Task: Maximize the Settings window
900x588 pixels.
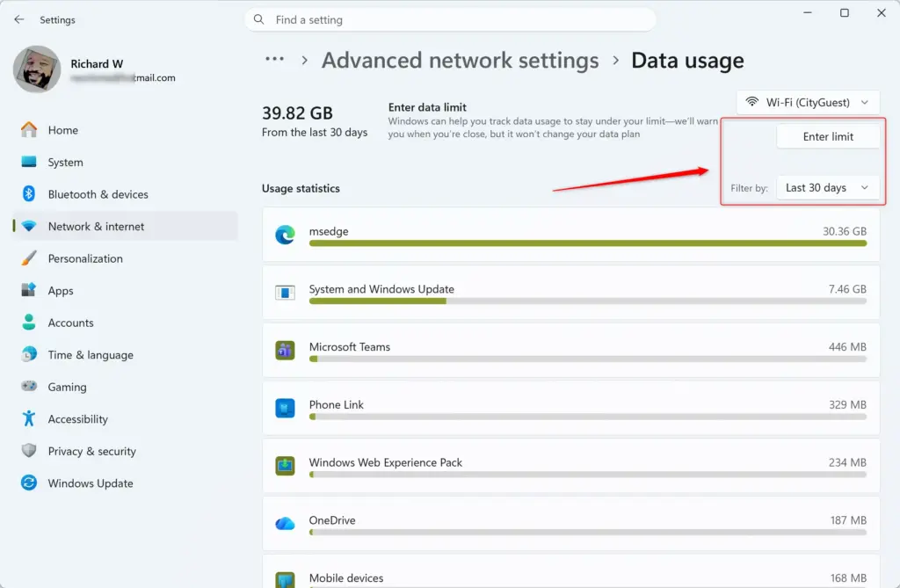Action: (845, 12)
